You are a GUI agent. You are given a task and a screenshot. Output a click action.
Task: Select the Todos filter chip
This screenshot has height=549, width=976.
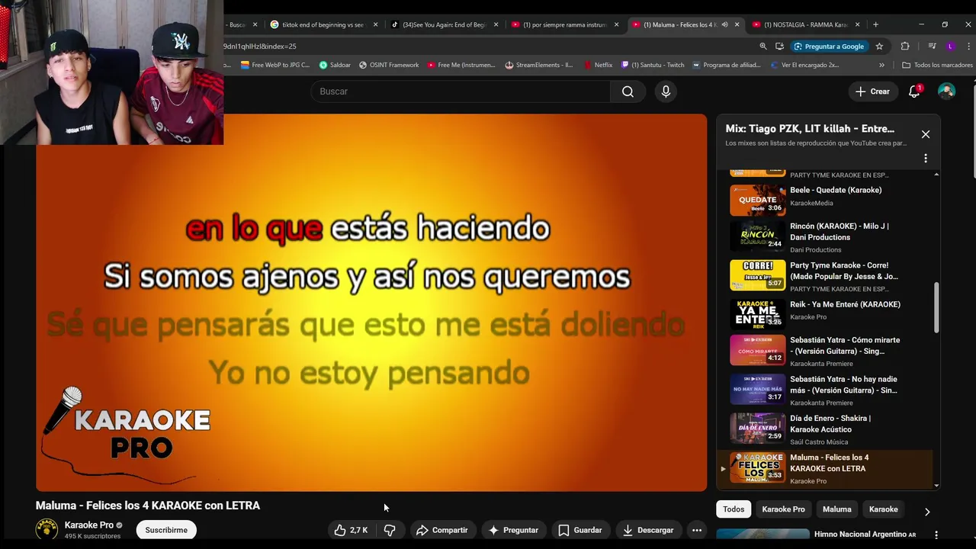(x=734, y=509)
